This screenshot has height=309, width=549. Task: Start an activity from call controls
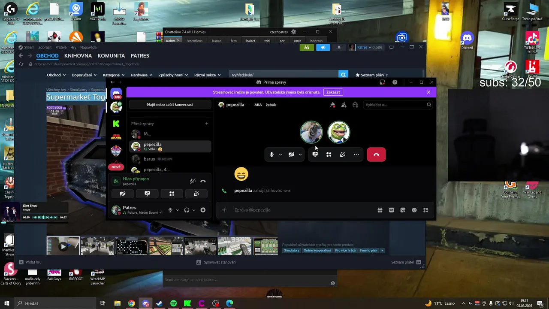click(329, 154)
